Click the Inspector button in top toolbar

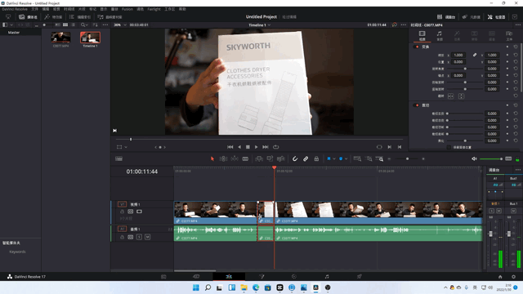[x=496, y=16]
